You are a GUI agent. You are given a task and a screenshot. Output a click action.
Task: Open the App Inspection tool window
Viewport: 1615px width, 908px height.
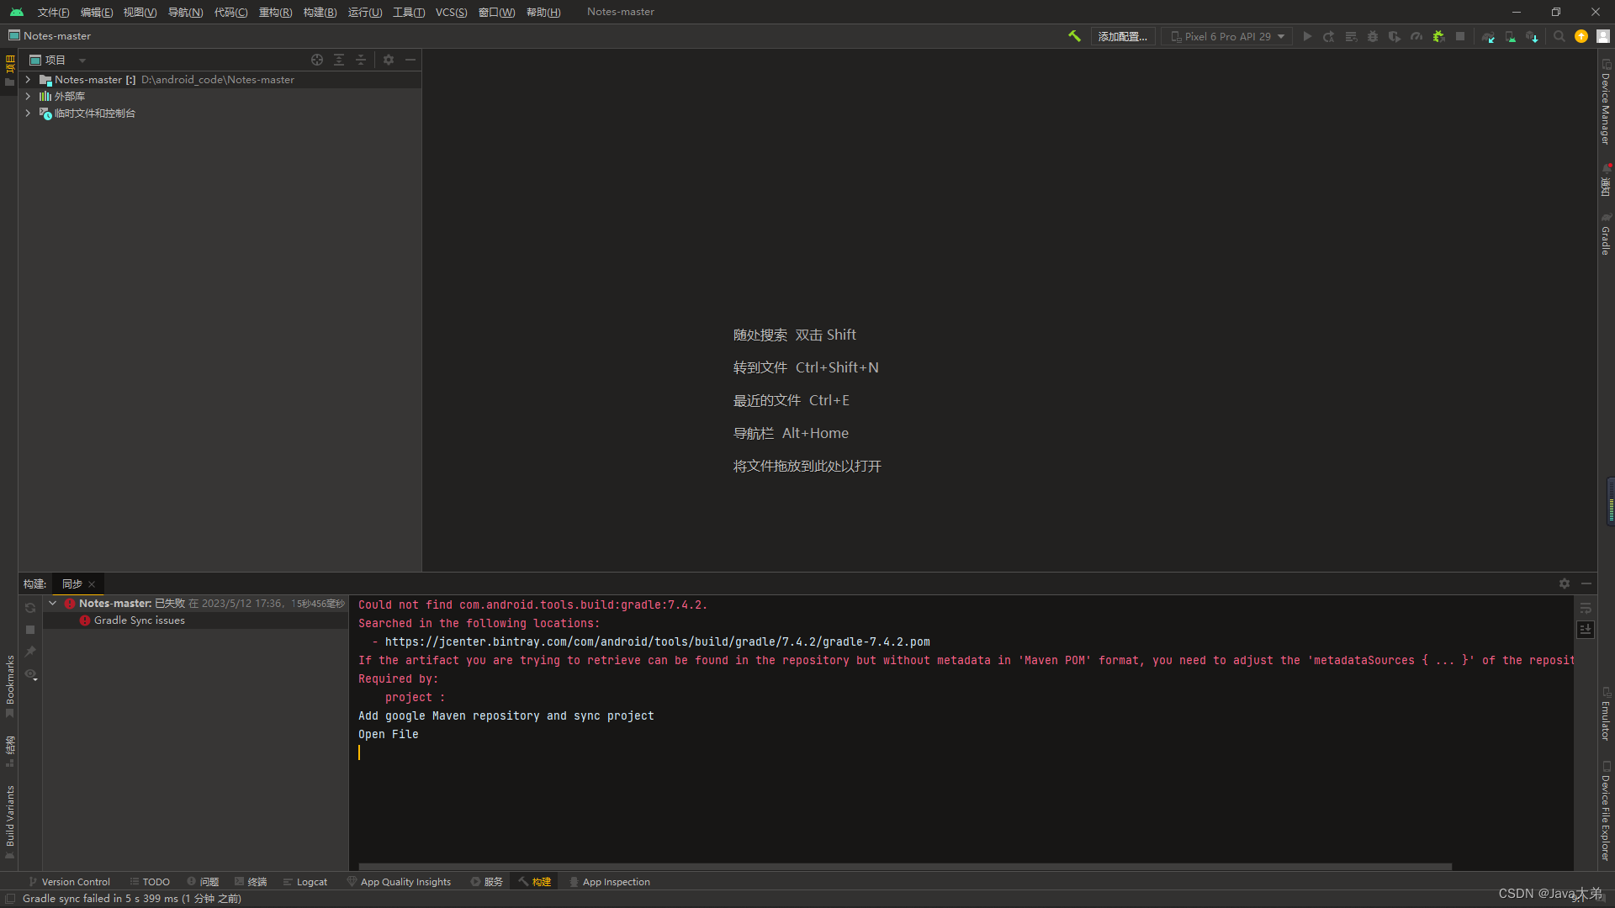(610, 882)
